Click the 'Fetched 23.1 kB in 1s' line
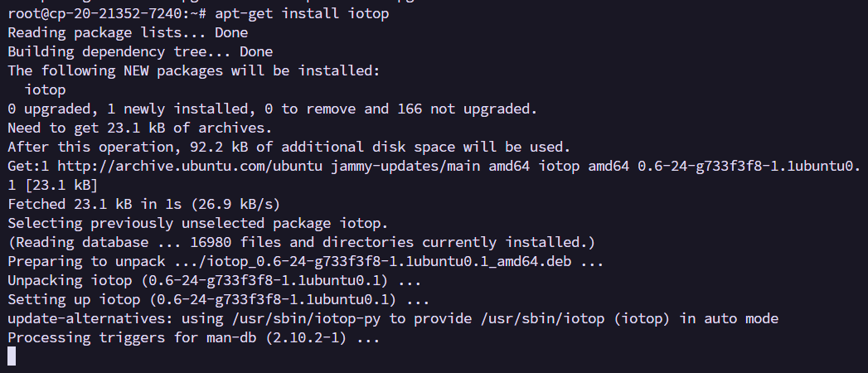Screen dimensions: 868x373 click(144, 204)
